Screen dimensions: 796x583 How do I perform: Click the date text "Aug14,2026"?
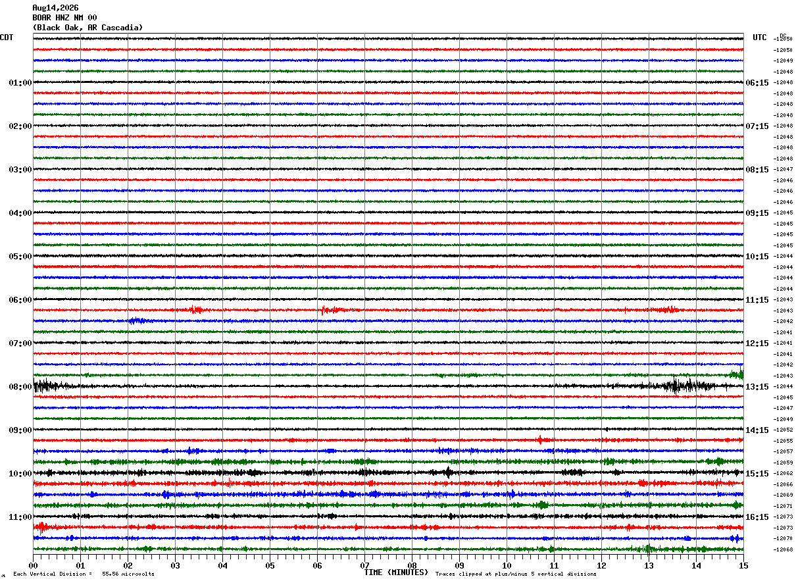(55, 8)
